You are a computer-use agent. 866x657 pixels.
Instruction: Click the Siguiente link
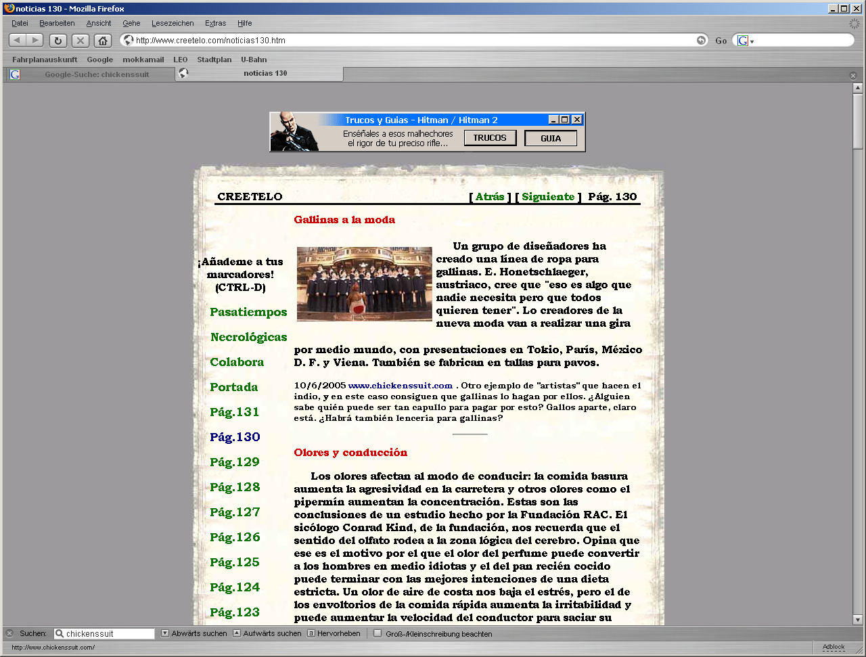tap(548, 197)
